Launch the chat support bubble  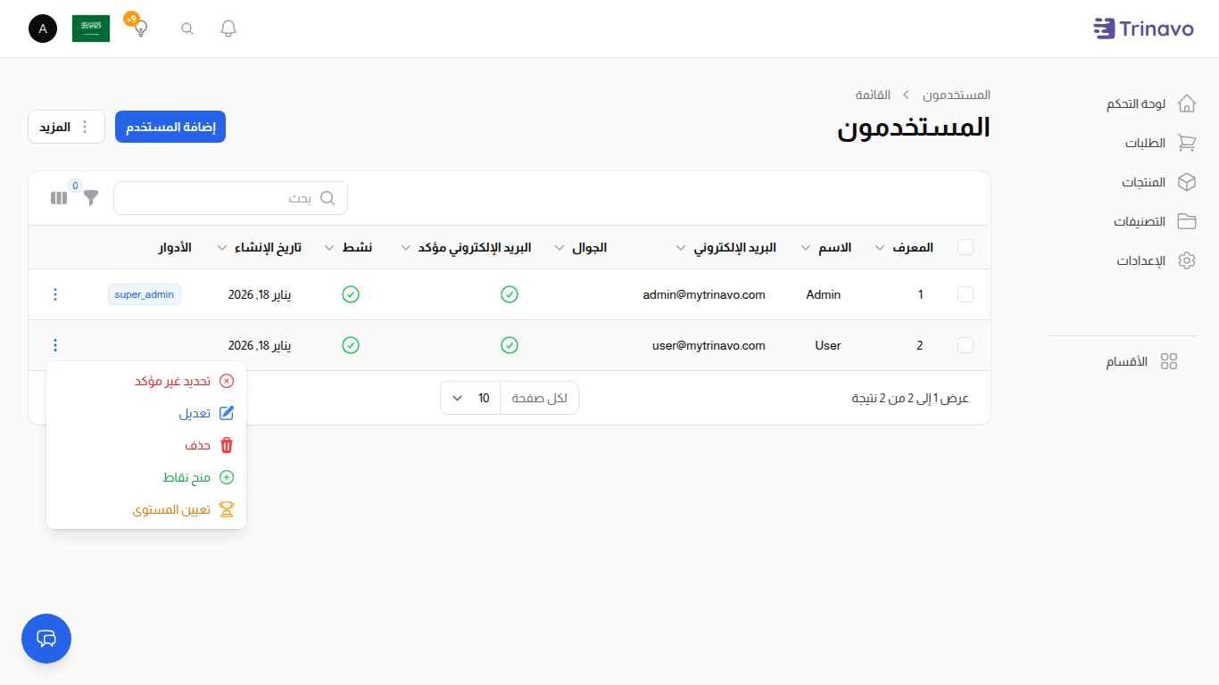(x=46, y=639)
